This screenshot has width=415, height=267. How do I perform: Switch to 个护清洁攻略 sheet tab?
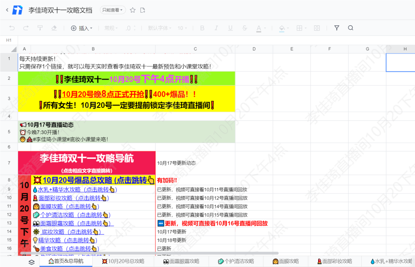(x=236, y=261)
